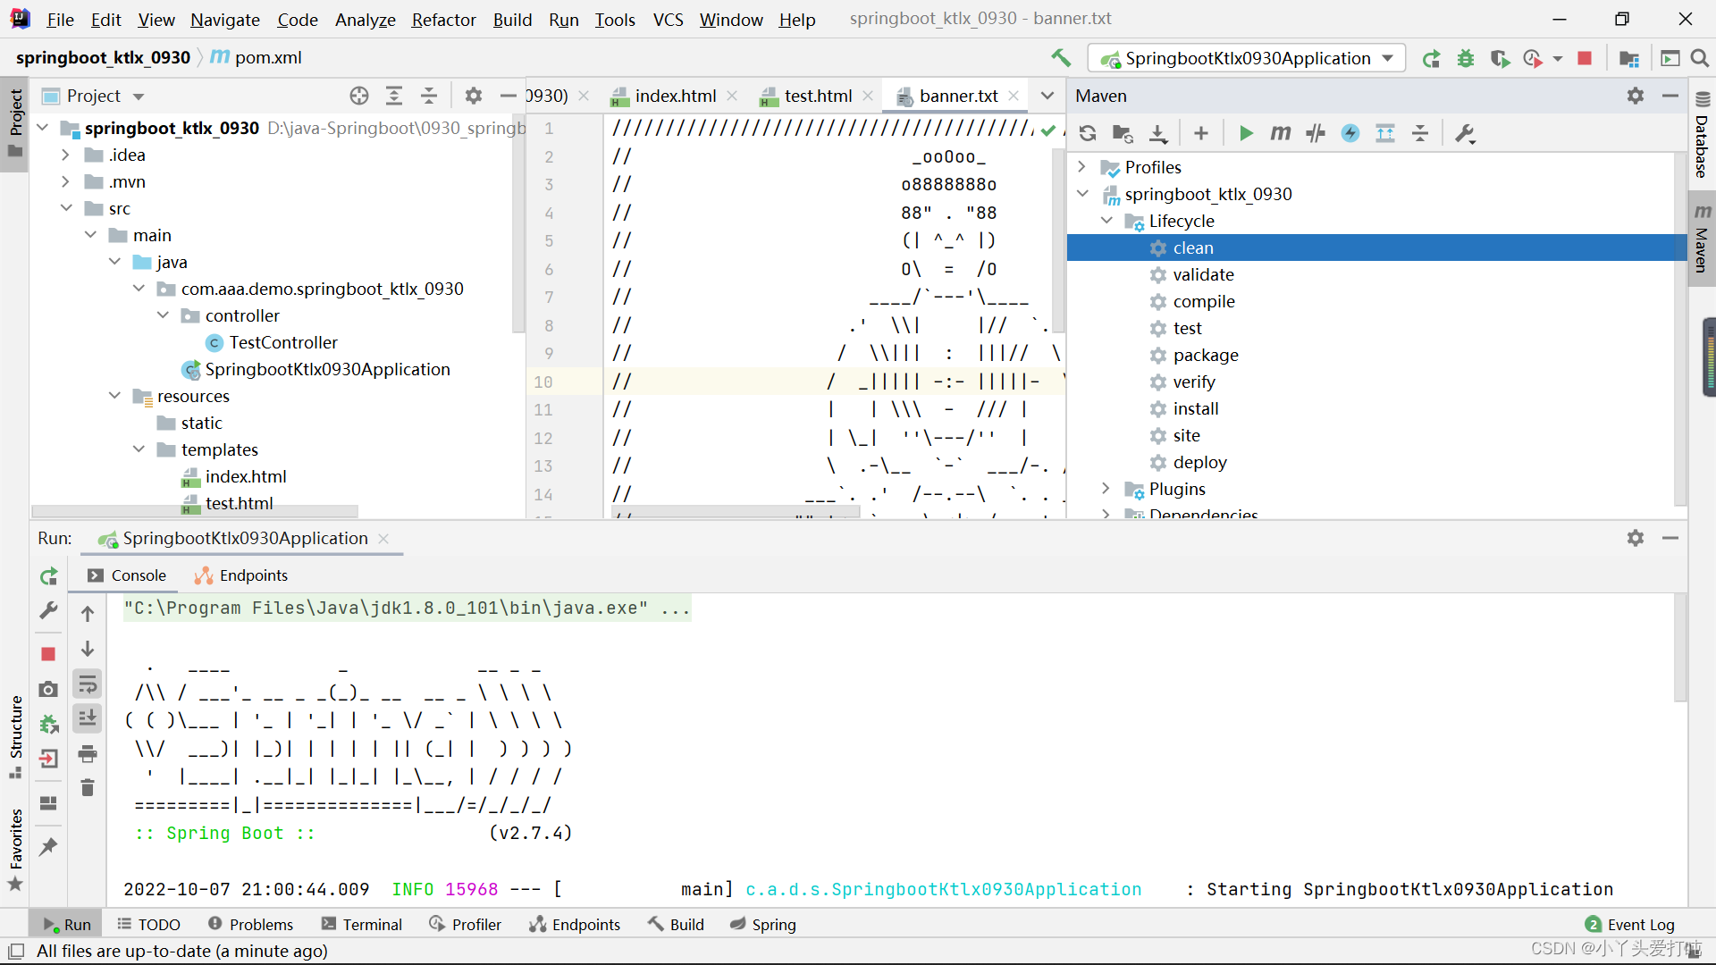Download Sources icon in Maven toolbar

[1158, 133]
